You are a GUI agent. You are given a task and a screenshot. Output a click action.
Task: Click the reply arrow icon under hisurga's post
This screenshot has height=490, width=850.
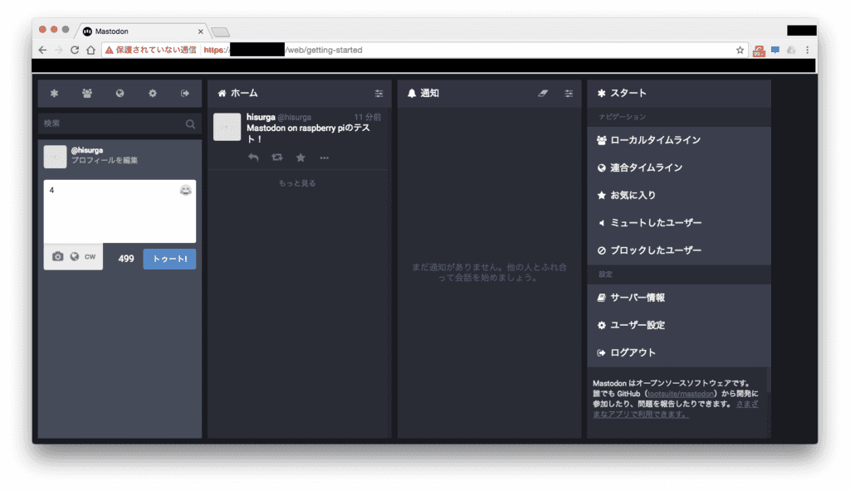click(x=253, y=158)
